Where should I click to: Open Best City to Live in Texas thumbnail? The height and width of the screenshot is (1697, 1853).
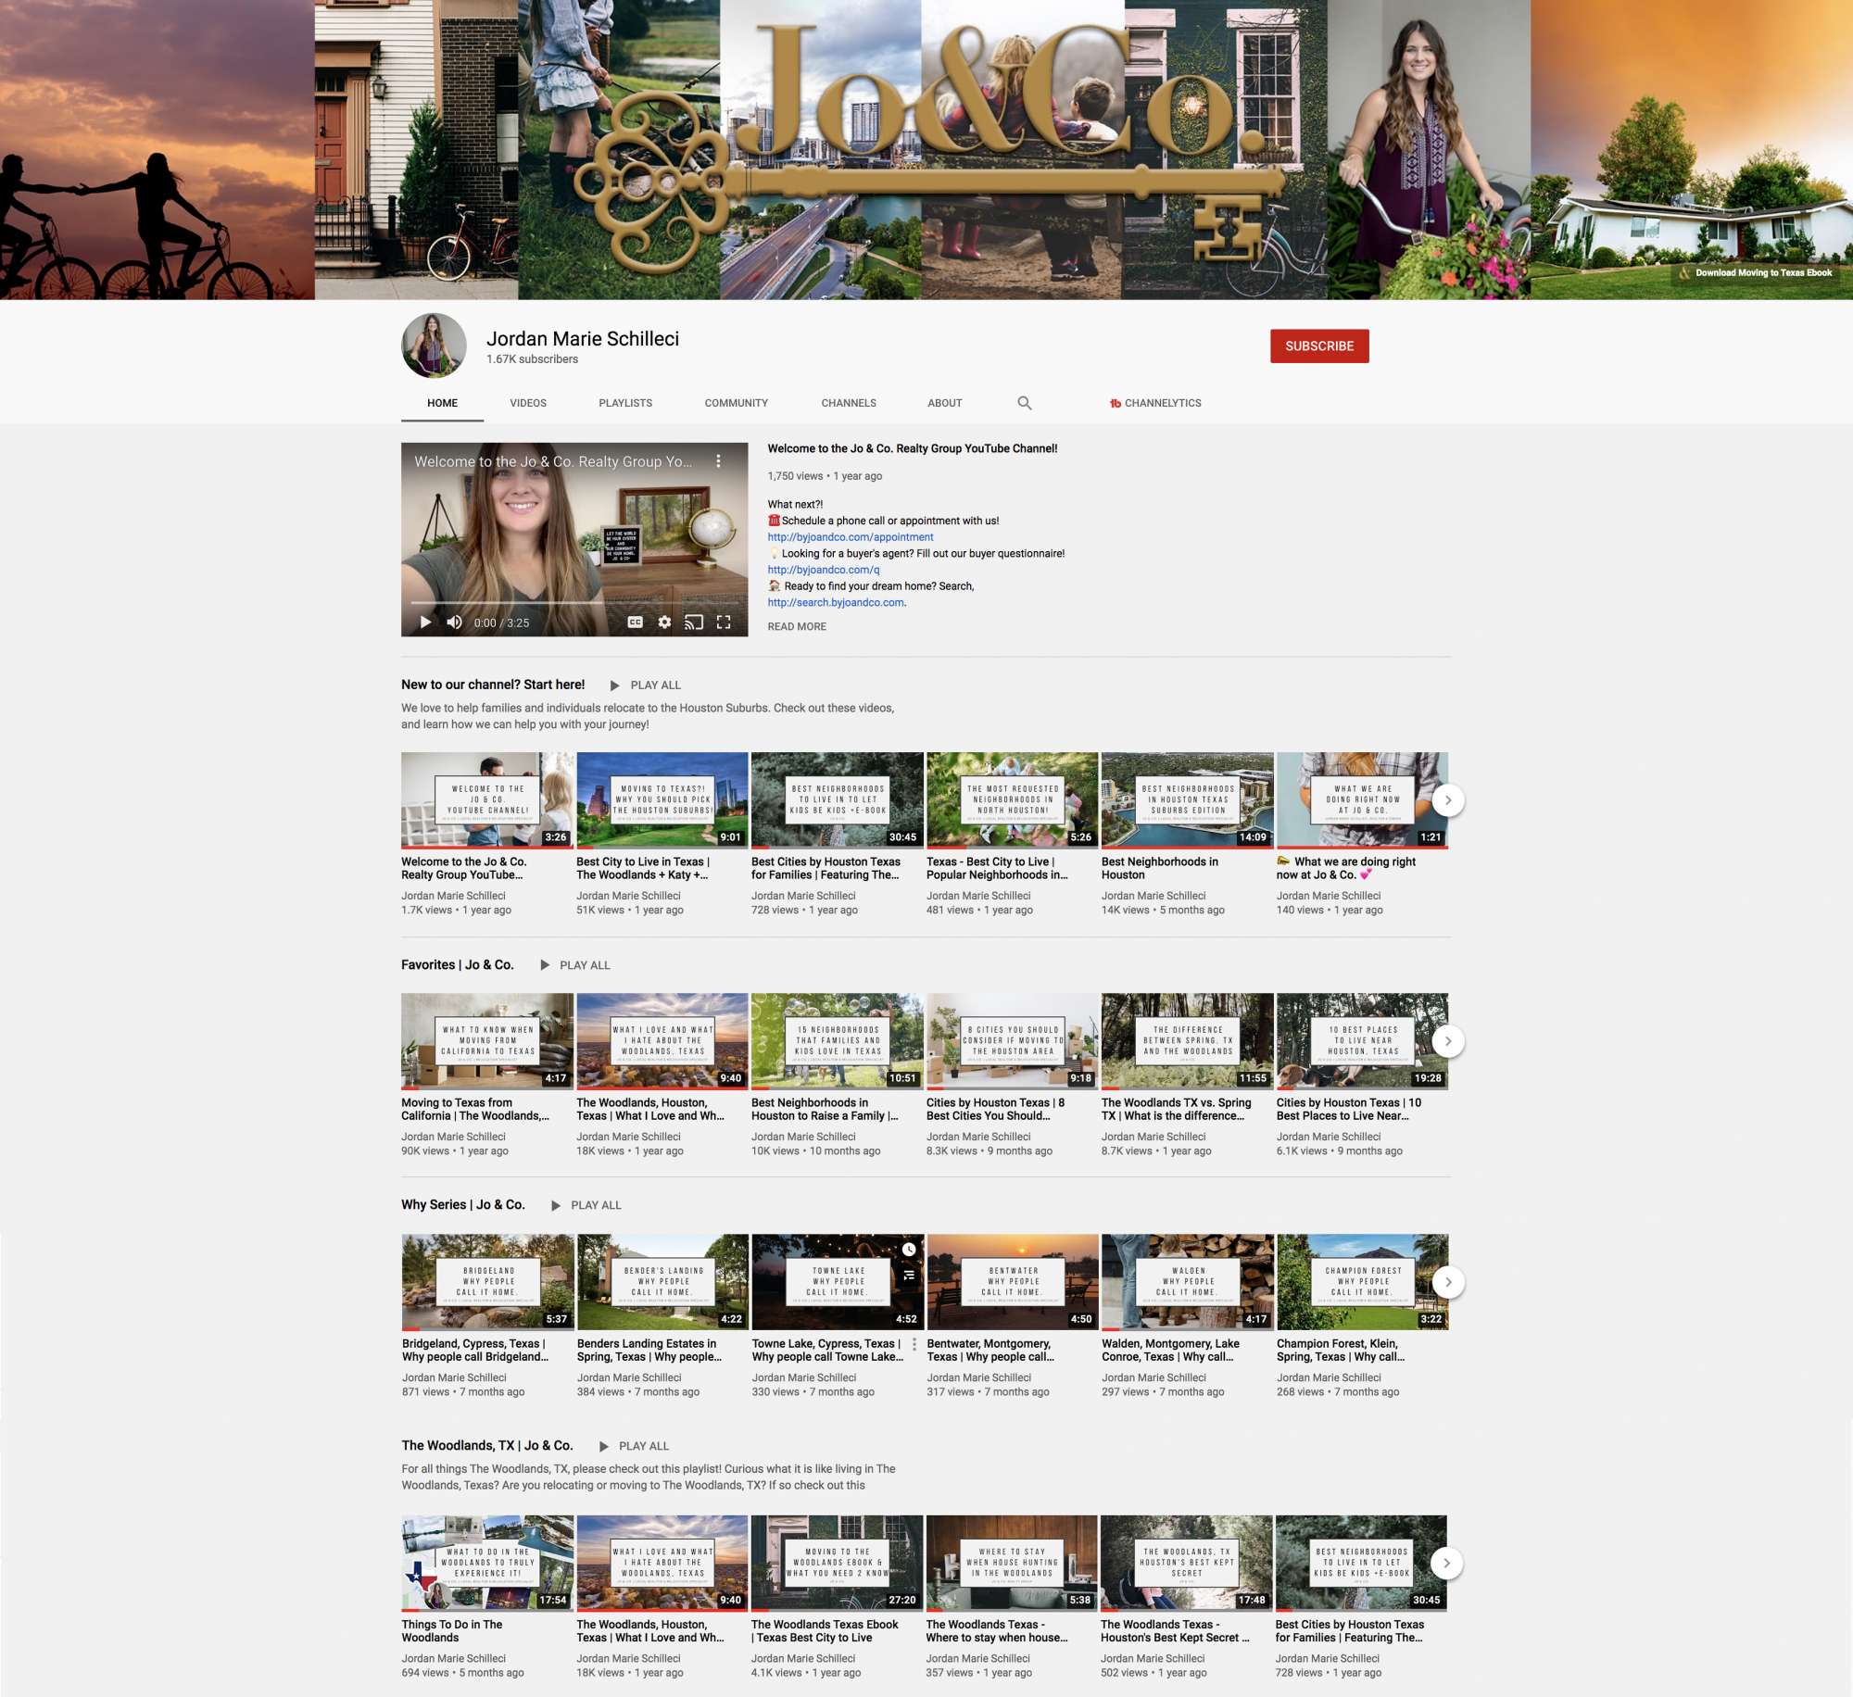pos(662,800)
